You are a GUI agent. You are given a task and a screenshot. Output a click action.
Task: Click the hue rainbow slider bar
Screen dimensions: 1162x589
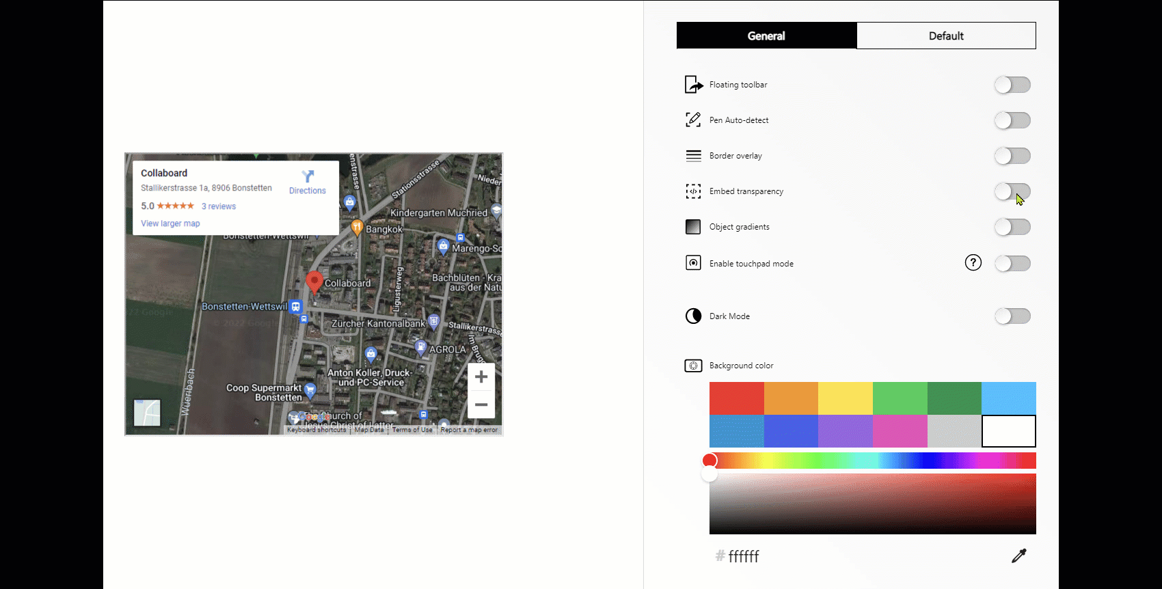point(872,461)
